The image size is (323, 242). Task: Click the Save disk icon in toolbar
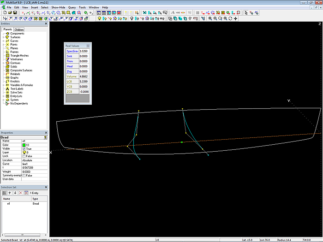click(x=15, y=13)
